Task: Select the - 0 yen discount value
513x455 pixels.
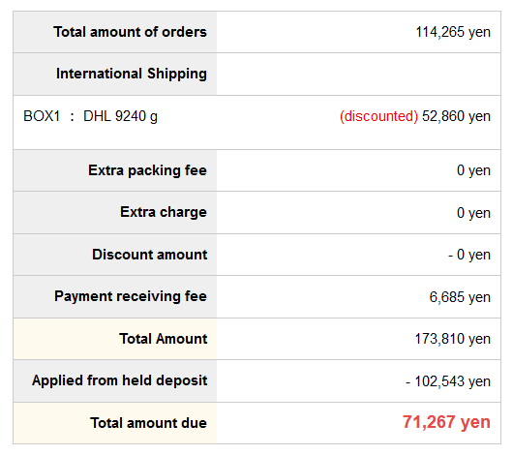Action: coord(469,255)
